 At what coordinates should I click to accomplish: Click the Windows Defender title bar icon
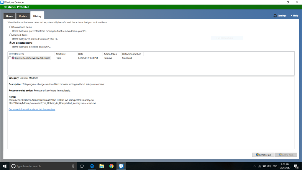(2, 2)
